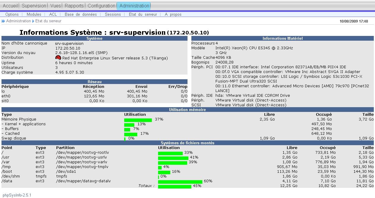Switch to the Supervision tab
Screen dimensions: 375x198
pyautogui.click(x=34, y=6)
